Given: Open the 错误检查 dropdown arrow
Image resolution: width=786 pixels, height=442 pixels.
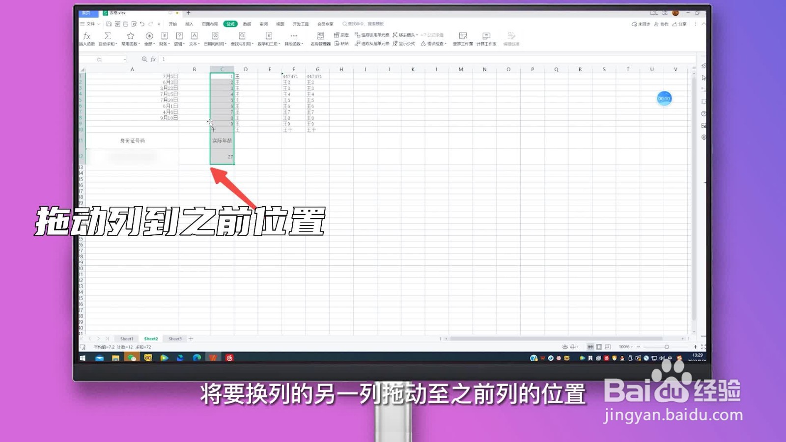Looking at the screenshot, I should tap(446, 43).
